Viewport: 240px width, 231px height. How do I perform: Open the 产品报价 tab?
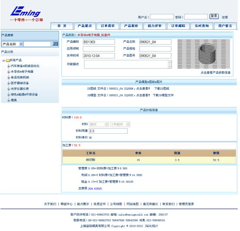click(131, 26)
